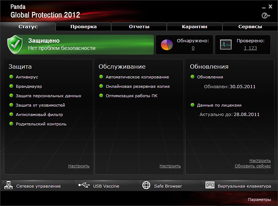278x206 pixels.
Task: Open the scanned count link 1 123
Action: pos(250,48)
